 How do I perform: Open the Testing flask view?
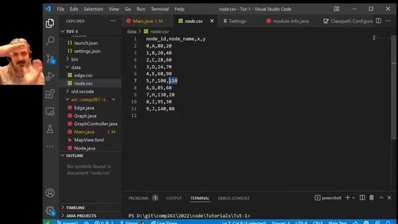point(50,129)
